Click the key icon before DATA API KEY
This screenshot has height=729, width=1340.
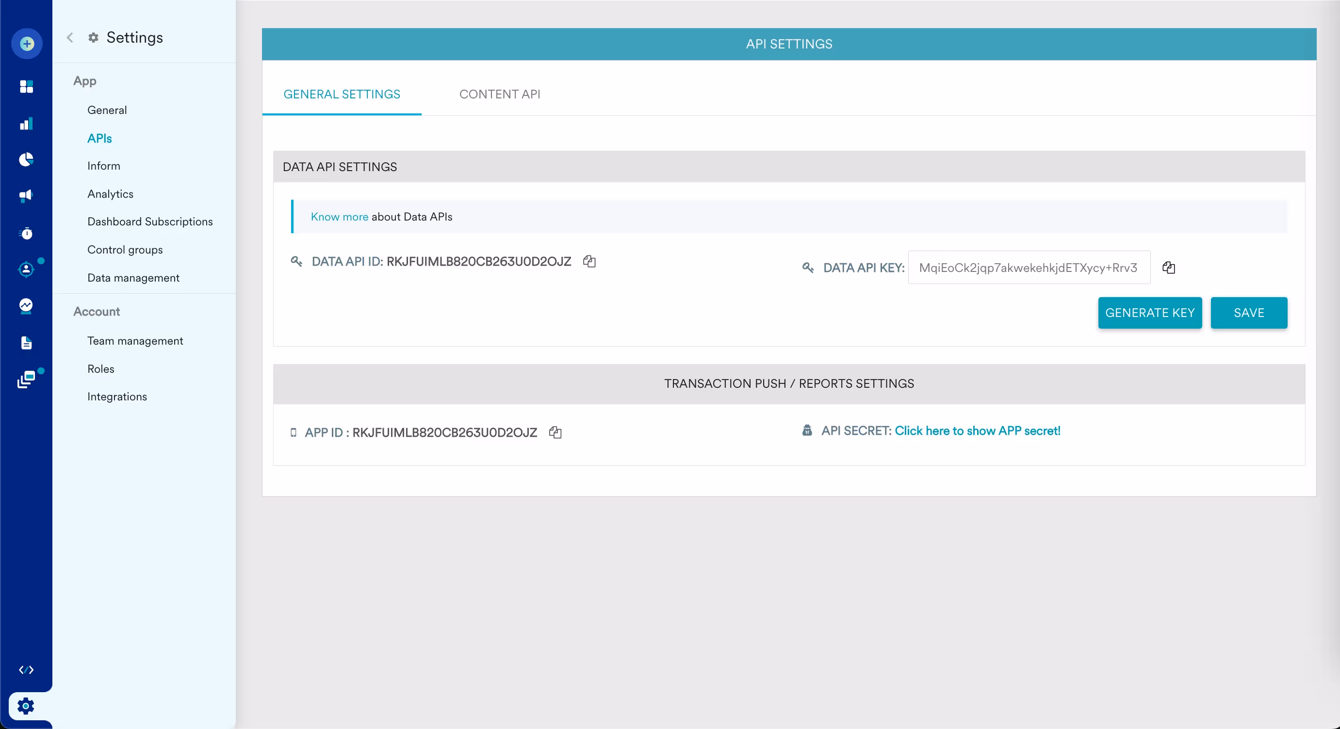[x=807, y=268]
